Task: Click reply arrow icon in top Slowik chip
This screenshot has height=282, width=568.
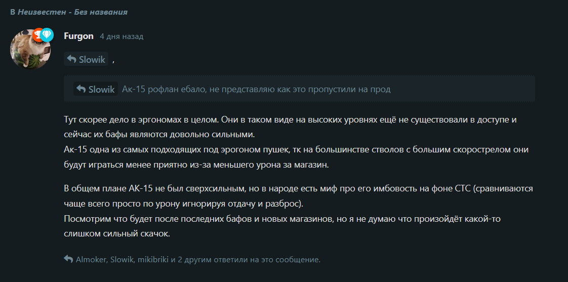Action: 71,59
